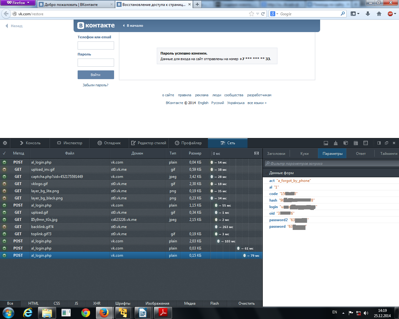The height and width of the screenshot is (319, 399).
Task: Click the Назад link
Action: [x=14, y=26]
